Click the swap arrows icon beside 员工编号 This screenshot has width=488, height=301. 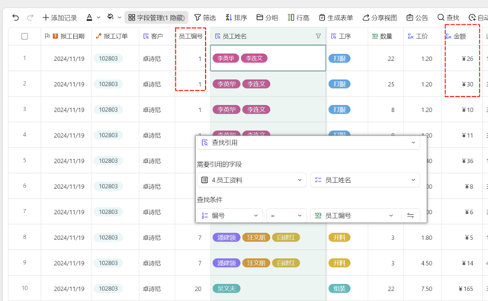(410, 216)
